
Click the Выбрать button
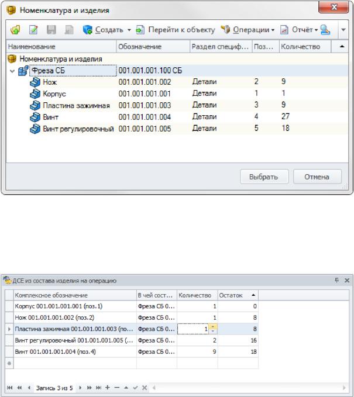[x=264, y=177]
